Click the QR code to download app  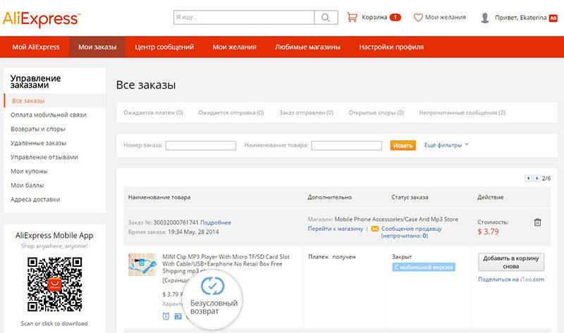[55, 284]
